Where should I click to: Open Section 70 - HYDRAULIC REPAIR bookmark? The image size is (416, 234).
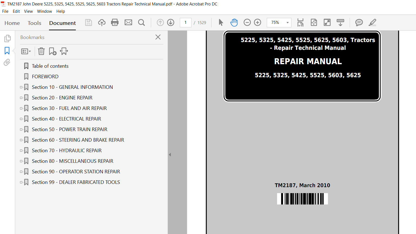coord(67,151)
